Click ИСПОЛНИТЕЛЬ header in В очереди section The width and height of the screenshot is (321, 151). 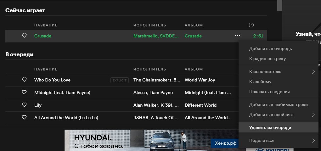(150, 69)
